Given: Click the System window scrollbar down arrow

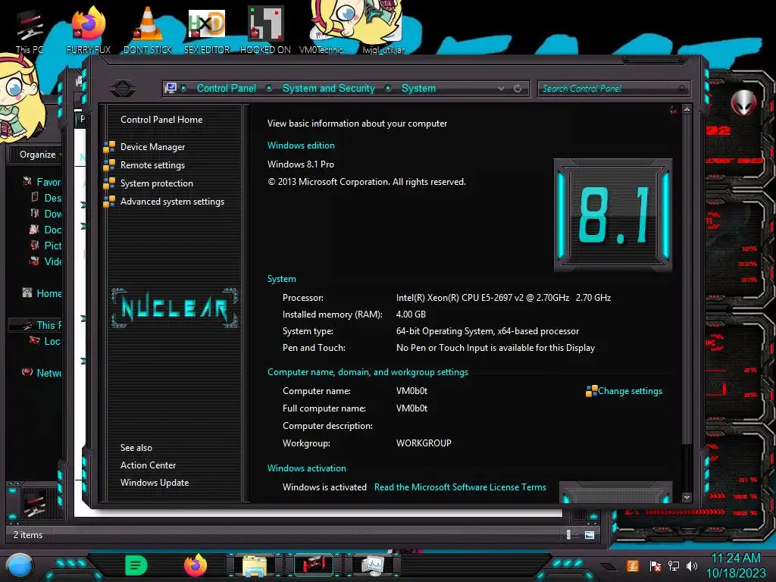Looking at the screenshot, I should pos(687,497).
